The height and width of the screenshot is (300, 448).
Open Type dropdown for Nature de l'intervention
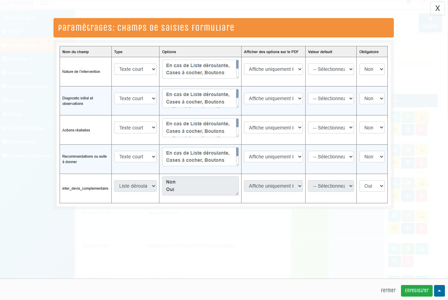[x=135, y=69]
